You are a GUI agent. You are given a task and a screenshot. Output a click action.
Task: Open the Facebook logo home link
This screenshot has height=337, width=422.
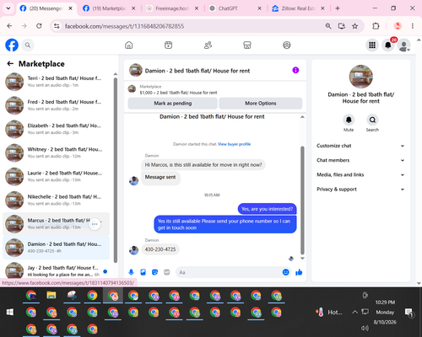pos(12,45)
